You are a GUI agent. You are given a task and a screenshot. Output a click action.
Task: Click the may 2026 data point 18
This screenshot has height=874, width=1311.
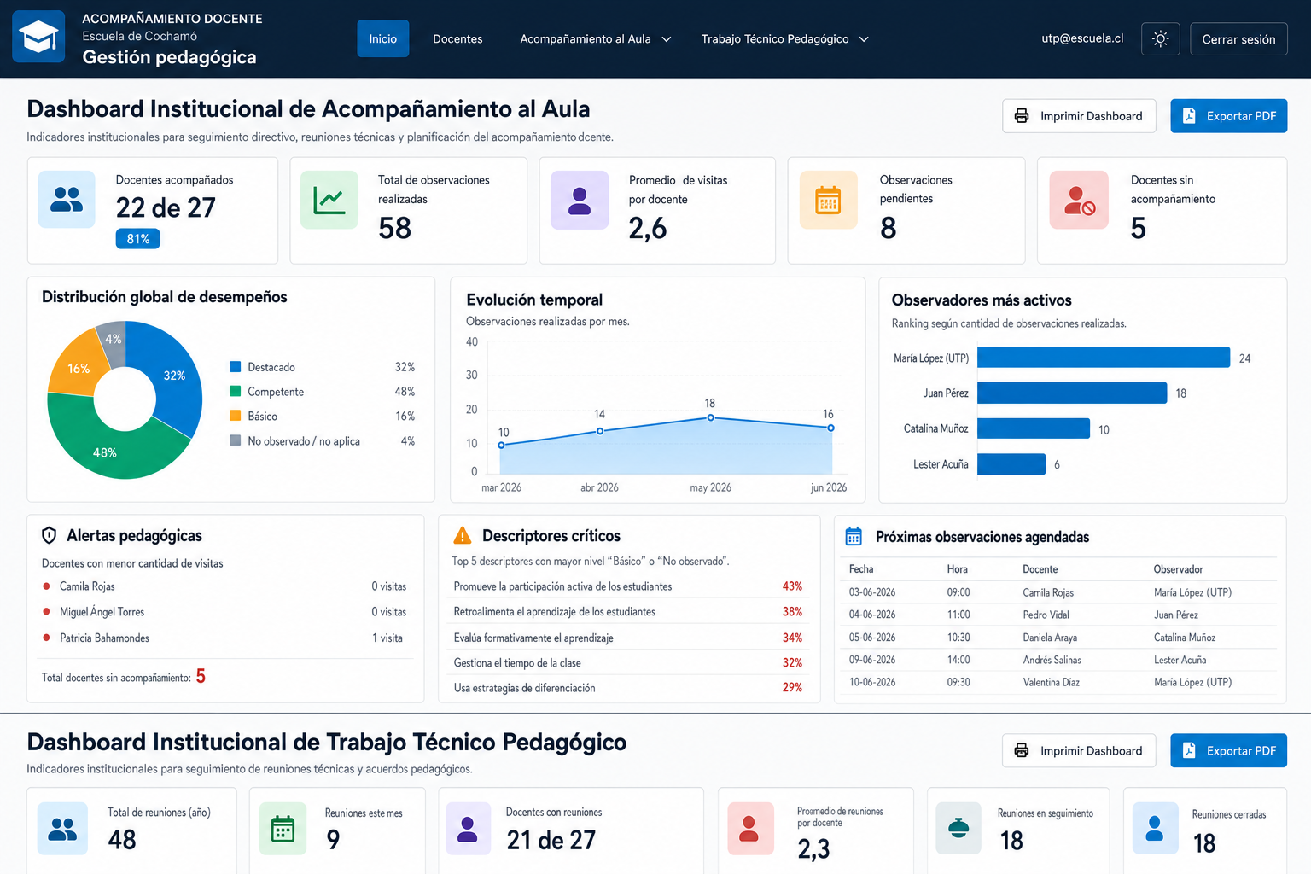pos(711,417)
